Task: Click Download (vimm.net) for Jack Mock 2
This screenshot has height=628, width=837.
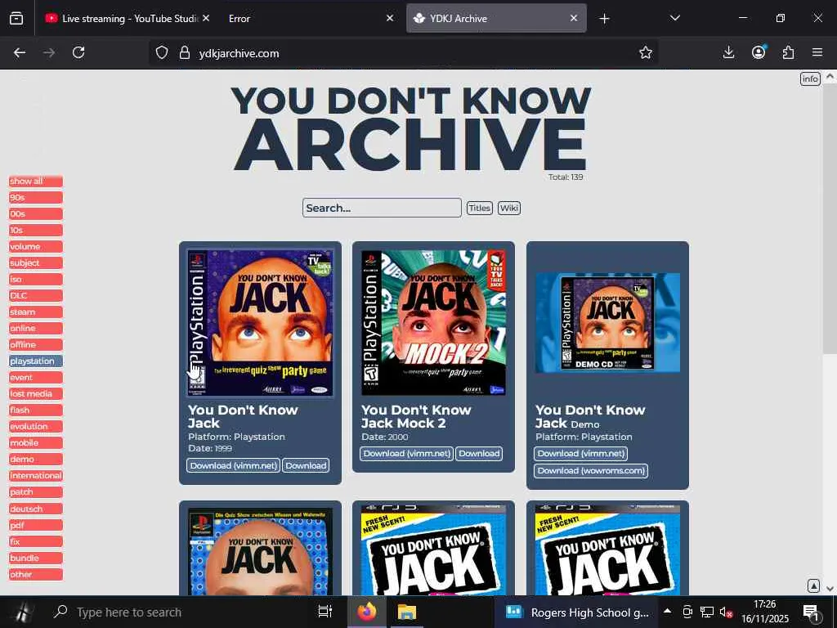Action: pos(407,453)
